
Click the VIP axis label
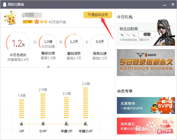(x=21, y=131)
